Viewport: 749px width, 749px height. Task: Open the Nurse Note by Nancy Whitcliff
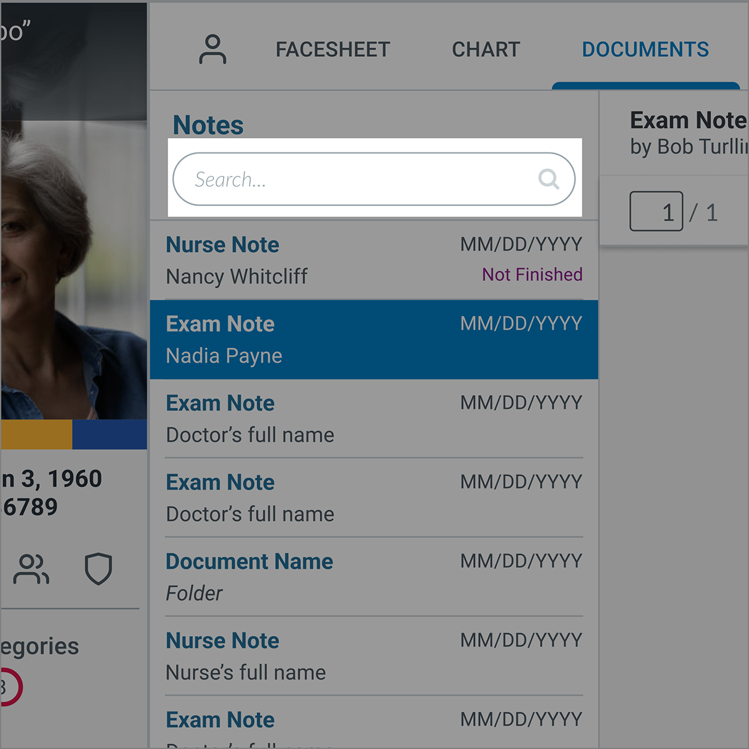tap(373, 260)
